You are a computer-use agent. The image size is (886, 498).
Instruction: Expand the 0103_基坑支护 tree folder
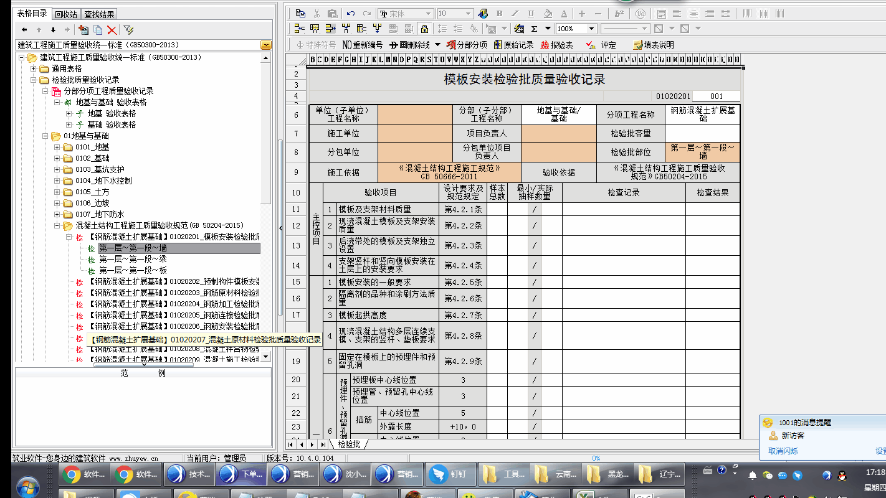[x=57, y=169]
